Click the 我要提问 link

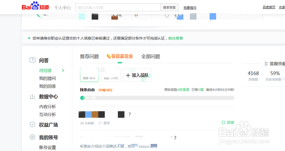(190, 8)
